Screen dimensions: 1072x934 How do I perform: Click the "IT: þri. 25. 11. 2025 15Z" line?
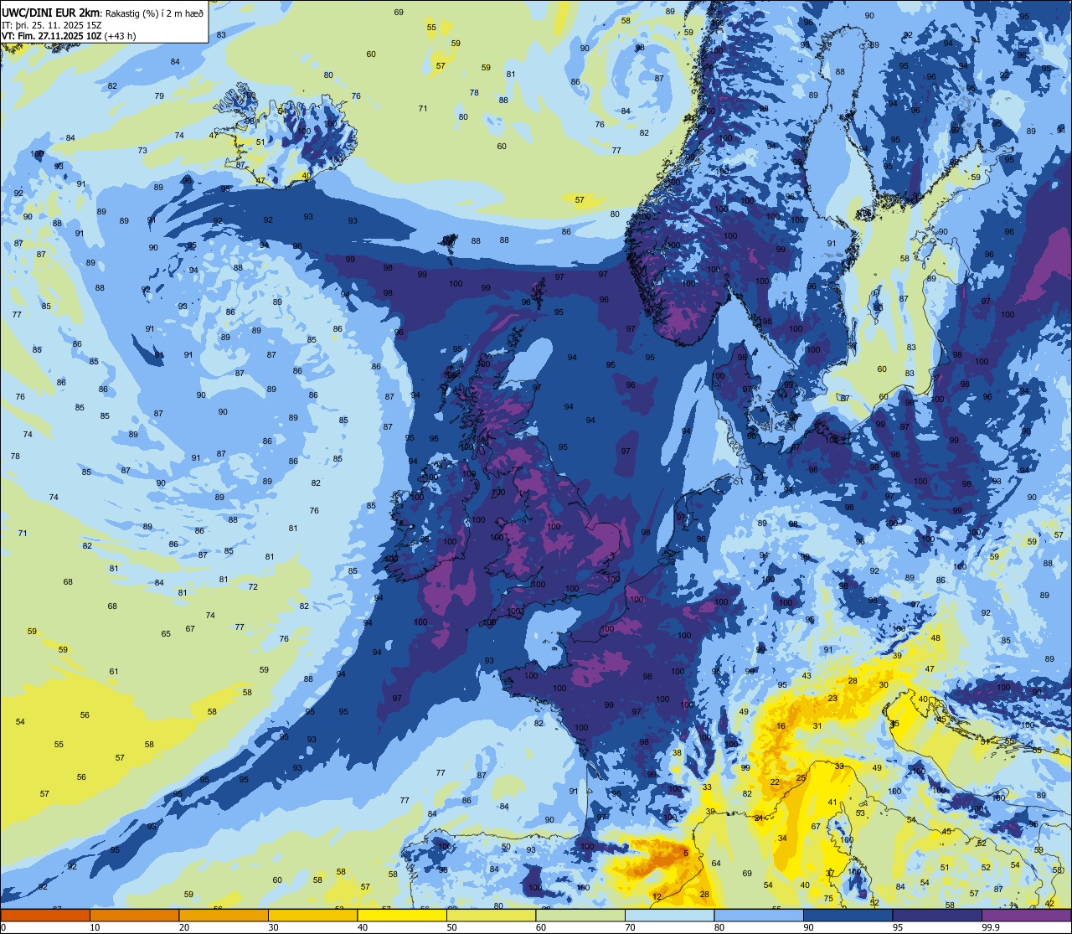pos(53,24)
